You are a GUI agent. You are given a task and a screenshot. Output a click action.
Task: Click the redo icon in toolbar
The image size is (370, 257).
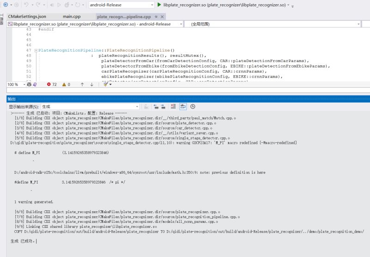(x=38, y=5)
